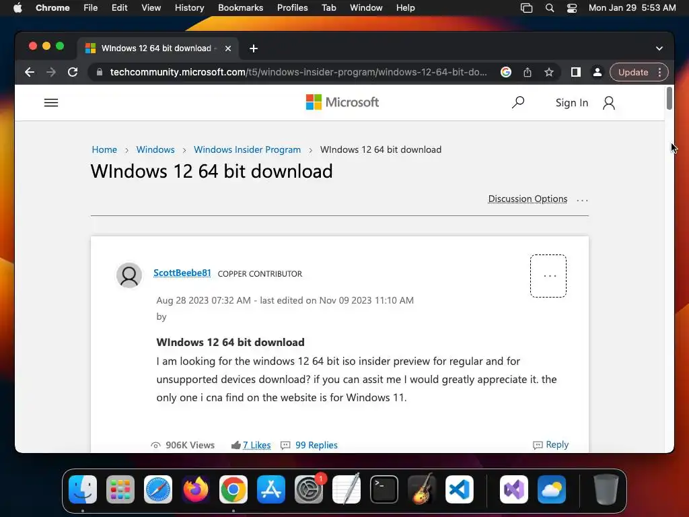Click the Microsoft logo
The height and width of the screenshot is (517, 689).
pyautogui.click(x=342, y=102)
